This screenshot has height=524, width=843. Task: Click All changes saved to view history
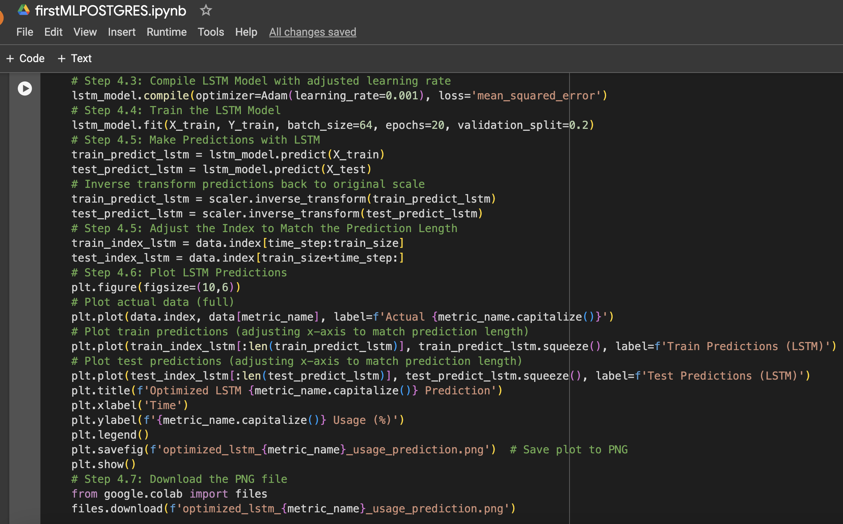coord(313,32)
